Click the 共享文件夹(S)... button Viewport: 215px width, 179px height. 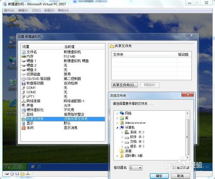click(125, 85)
